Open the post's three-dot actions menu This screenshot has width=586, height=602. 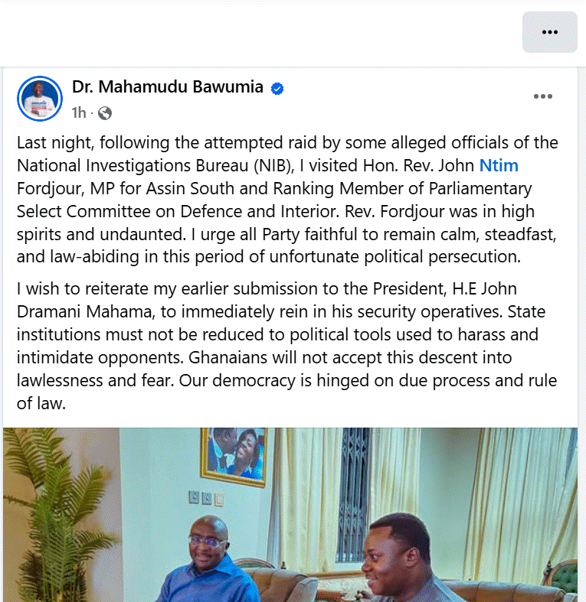pyautogui.click(x=543, y=96)
